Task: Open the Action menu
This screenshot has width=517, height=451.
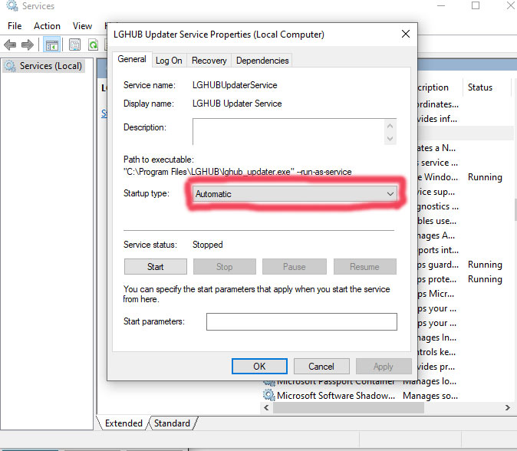Action: [x=47, y=26]
